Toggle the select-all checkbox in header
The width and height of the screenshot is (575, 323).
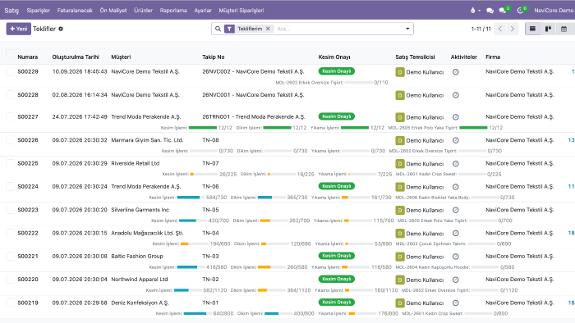point(10,54)
